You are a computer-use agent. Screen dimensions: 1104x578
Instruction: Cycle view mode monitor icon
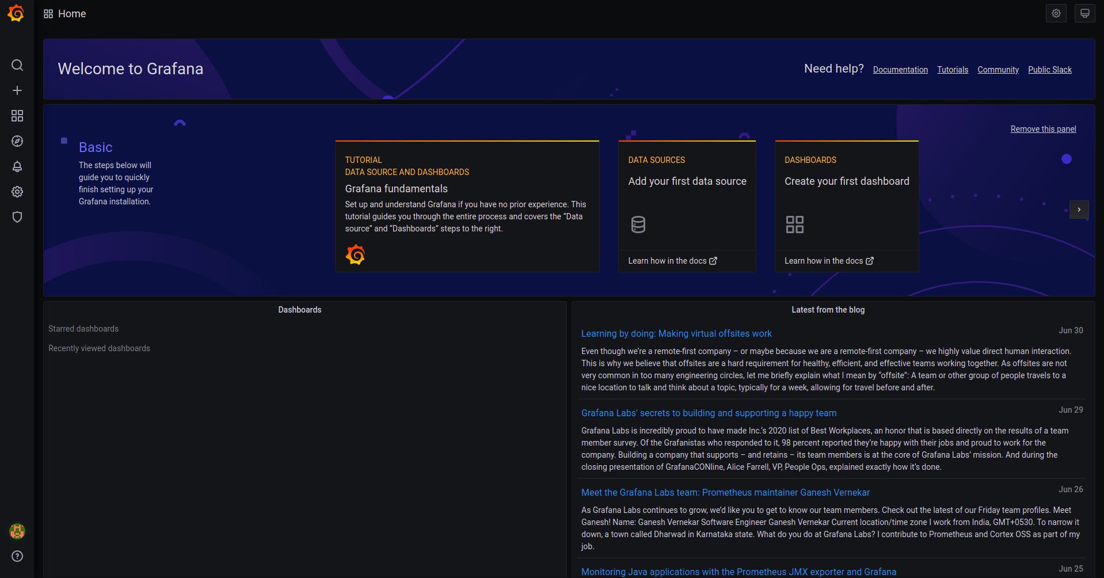tap(1085, 13)
